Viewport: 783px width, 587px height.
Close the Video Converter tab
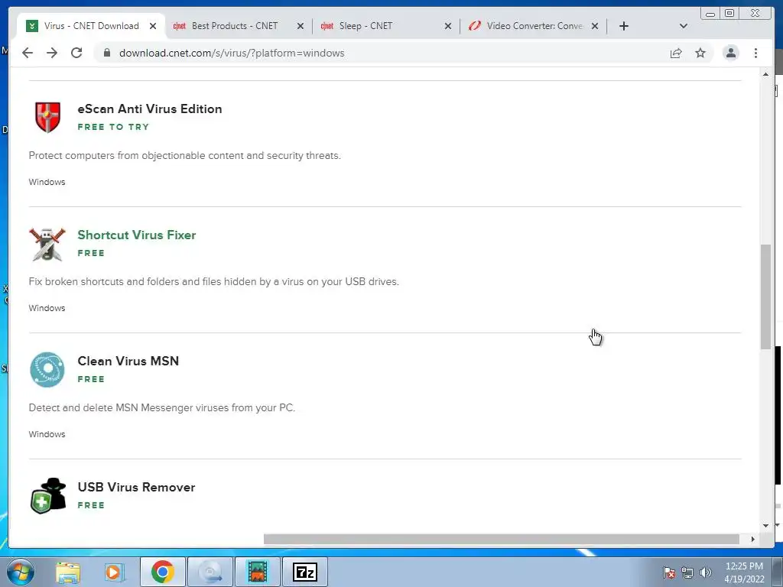click(595, 26)
